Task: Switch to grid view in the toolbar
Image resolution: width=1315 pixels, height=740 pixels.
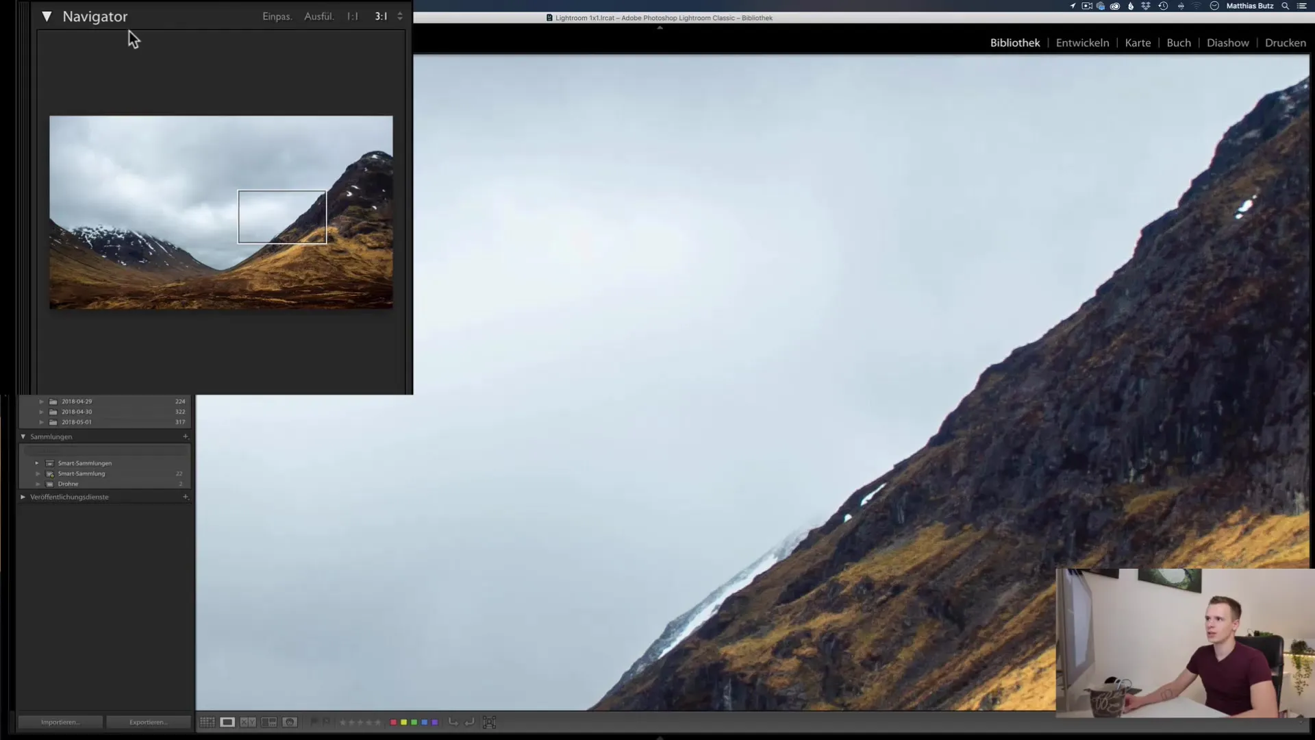Action: (x=207, y=722)
